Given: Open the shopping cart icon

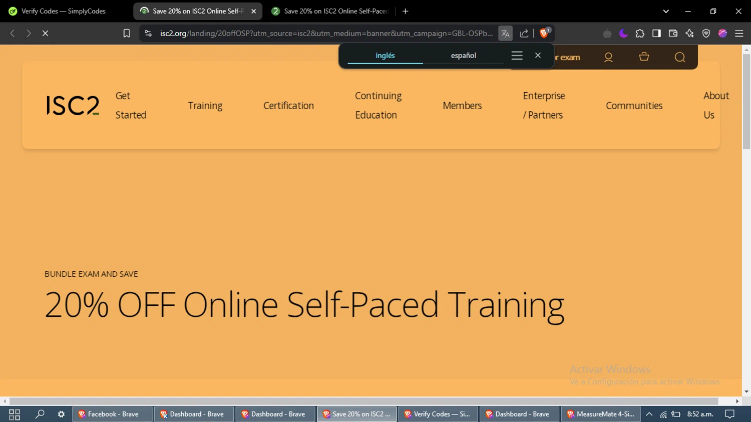Looking at the screenshot, I should 644,57.
